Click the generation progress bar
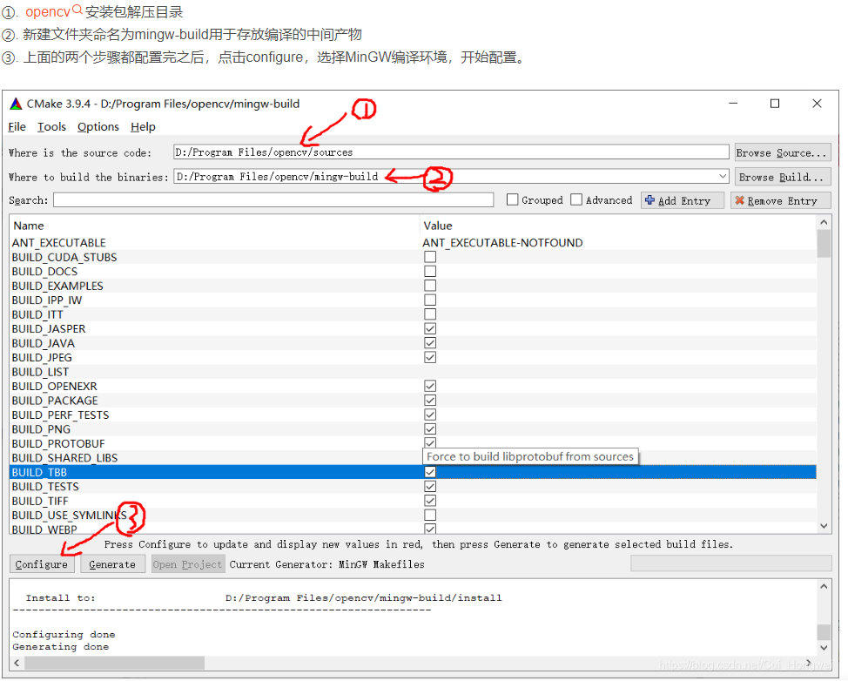 click(730, 563)
